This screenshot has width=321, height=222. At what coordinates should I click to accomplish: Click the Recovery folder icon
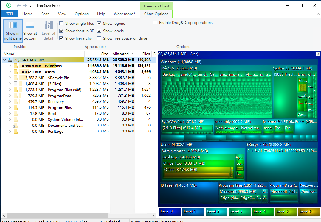point(15,101)
